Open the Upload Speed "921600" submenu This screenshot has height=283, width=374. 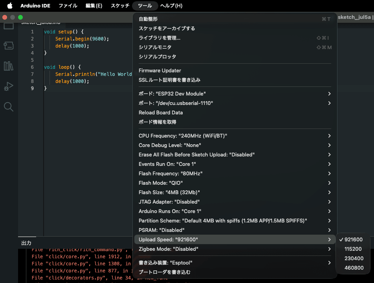[x=235, y=240]
